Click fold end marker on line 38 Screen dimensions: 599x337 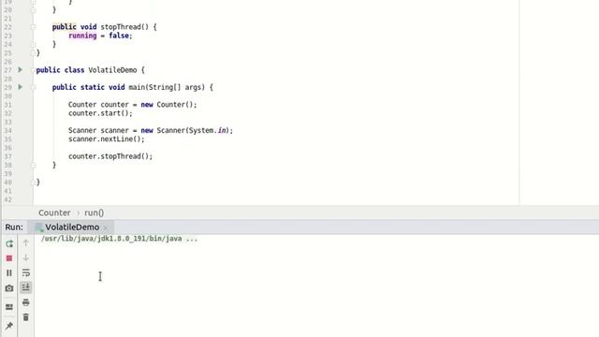[x=33, y=165]
